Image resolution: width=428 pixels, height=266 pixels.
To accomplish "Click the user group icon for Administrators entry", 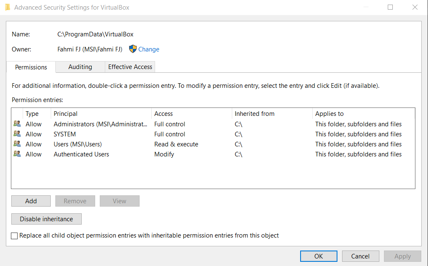I will 17,124.
